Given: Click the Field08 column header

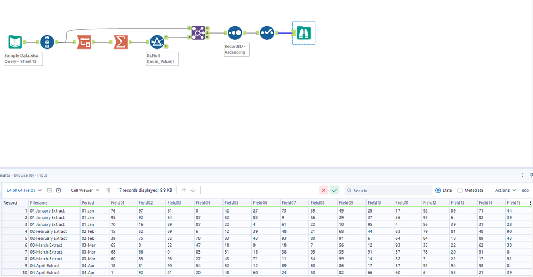Looking at the screenshot, I should click(323, 202).
